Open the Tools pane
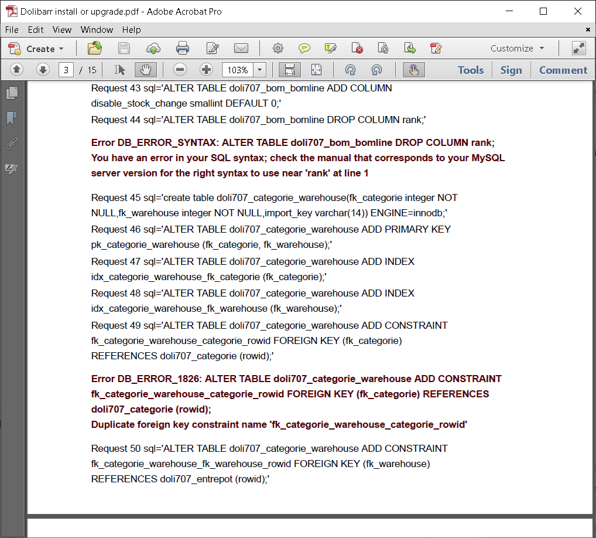The width and height of the screenshot is (596, 538). [470, 70]
